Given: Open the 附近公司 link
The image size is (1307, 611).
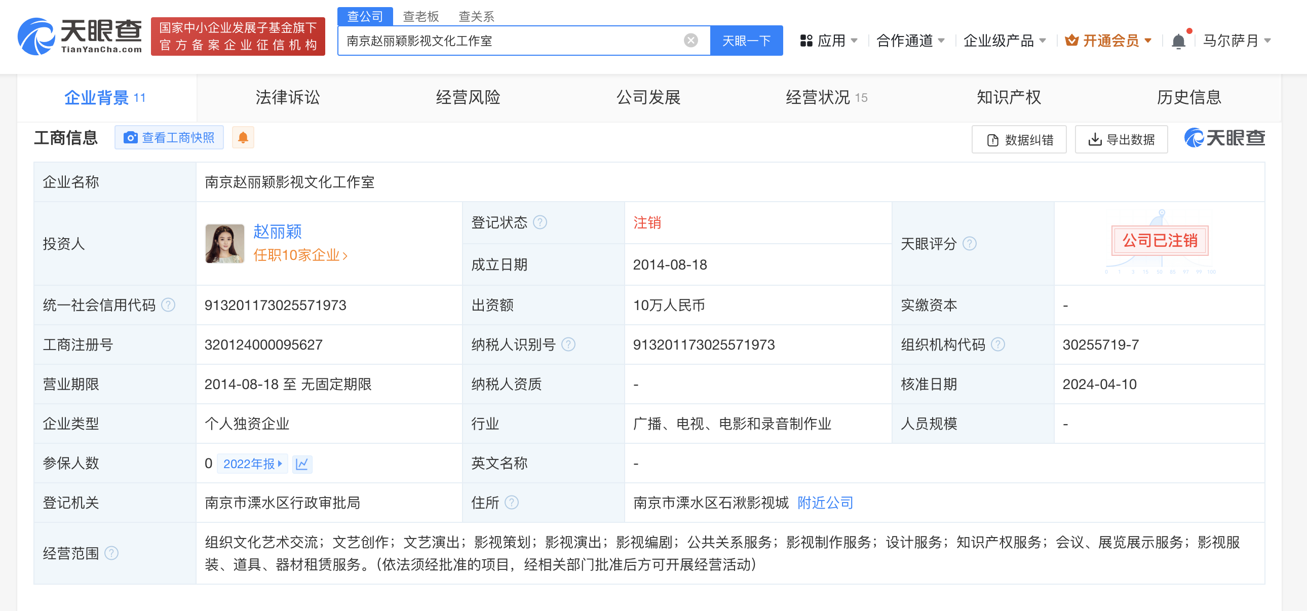Looking at the screenshot, I should [x=825, y=503].
